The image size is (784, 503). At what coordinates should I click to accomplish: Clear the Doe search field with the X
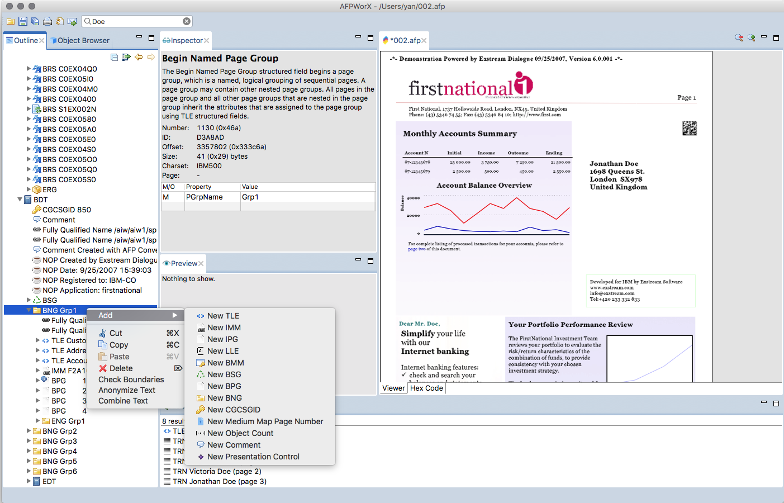(186, 21)
